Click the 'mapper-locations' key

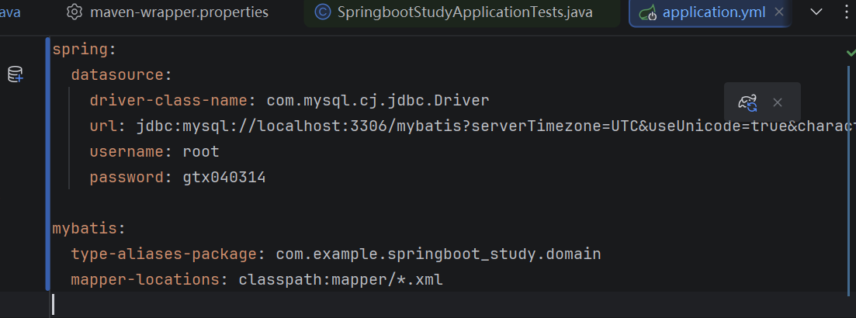pyautogui.click(x=145, y=280)
